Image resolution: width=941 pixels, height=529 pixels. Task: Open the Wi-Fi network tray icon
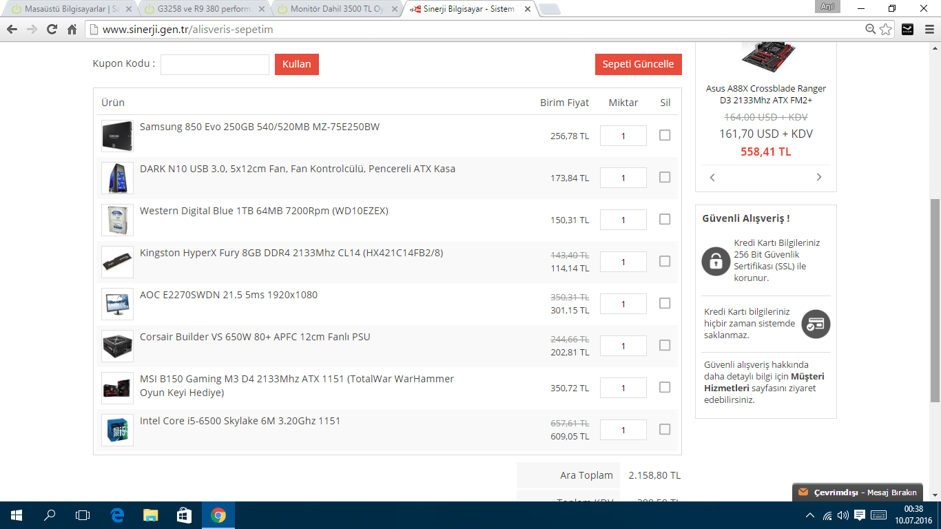click(827, 515)
